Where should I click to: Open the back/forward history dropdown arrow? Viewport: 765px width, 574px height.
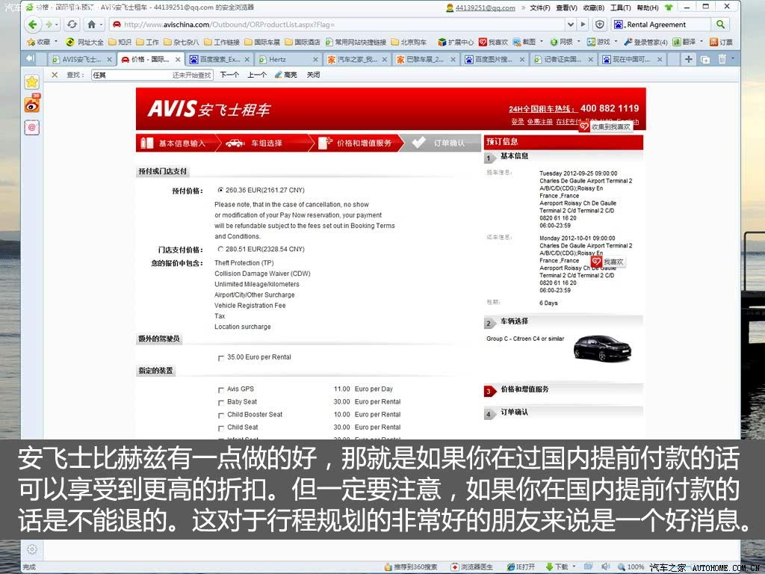tap(57, 25)
